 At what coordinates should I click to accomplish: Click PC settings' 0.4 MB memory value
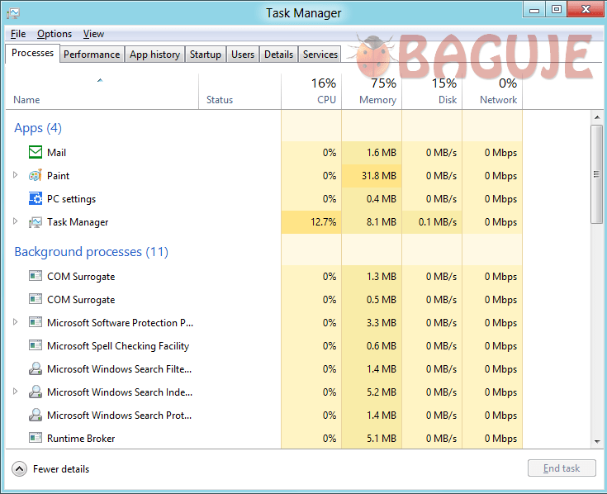(382, 199)
